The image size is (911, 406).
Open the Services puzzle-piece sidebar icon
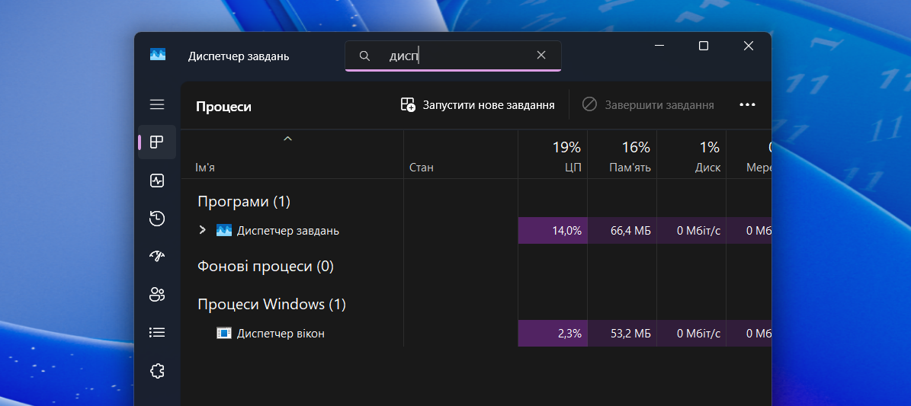pos(157,370)
